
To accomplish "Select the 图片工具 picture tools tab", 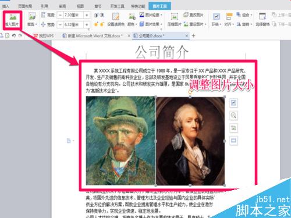I will tap(159, 6).
